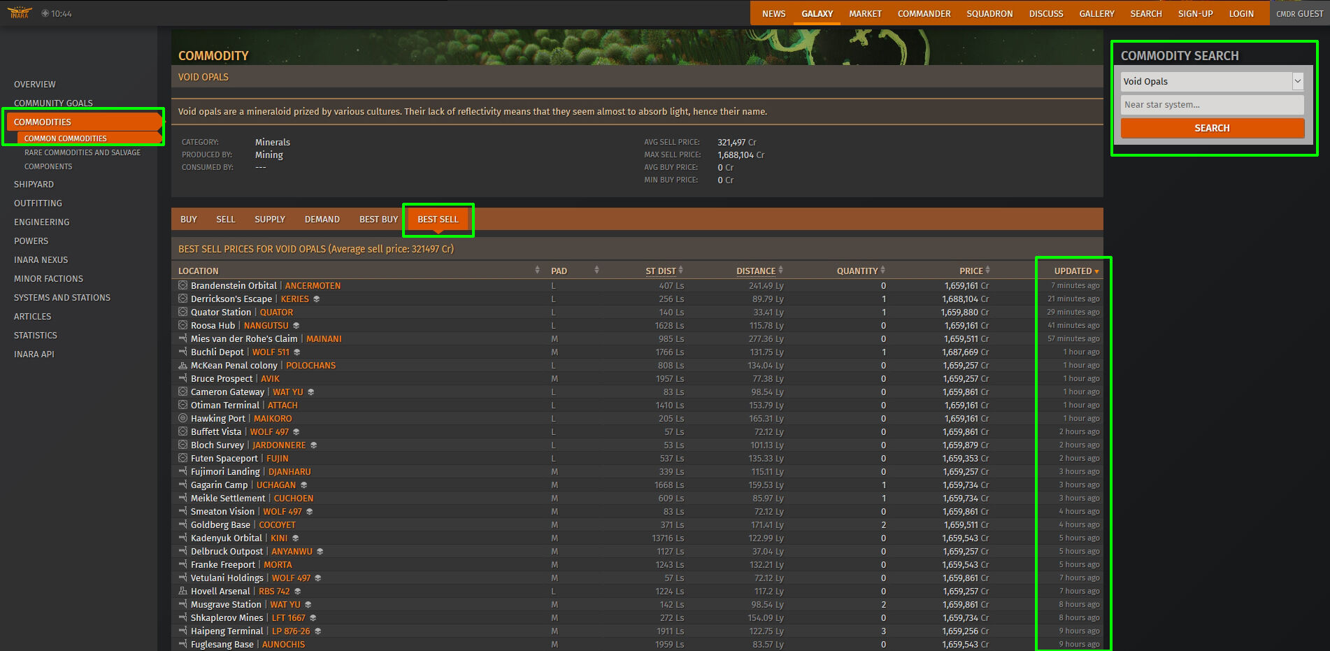Open Components in sidebar
The image size is (1330, 651).
[48, 166]
